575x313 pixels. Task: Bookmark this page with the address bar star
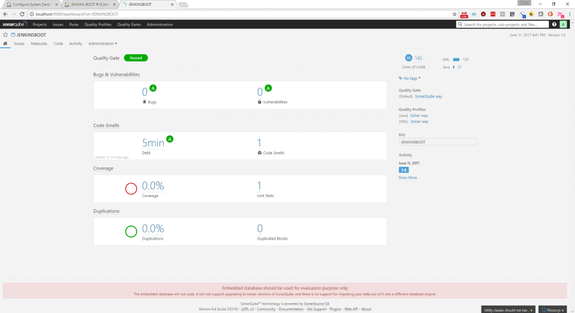tap(454, 14)
